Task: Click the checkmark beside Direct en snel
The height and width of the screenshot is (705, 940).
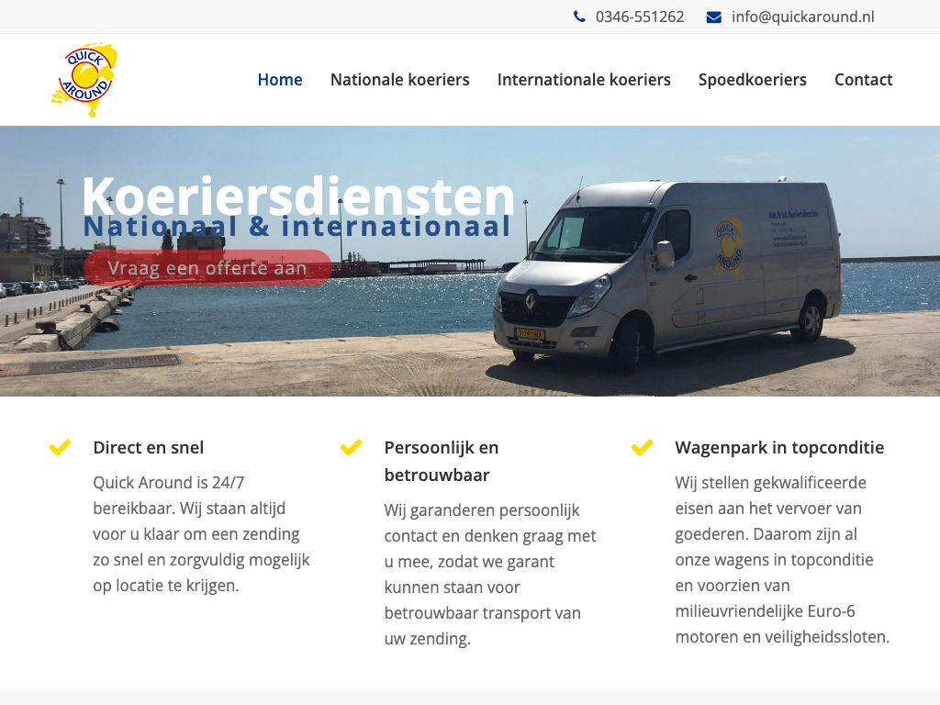Action: 60,447
